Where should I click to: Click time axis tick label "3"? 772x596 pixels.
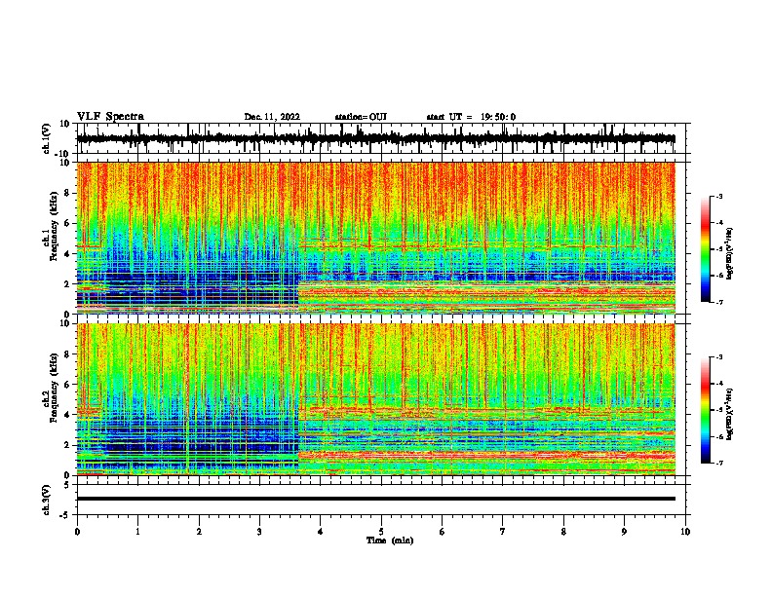pos(259,532)
